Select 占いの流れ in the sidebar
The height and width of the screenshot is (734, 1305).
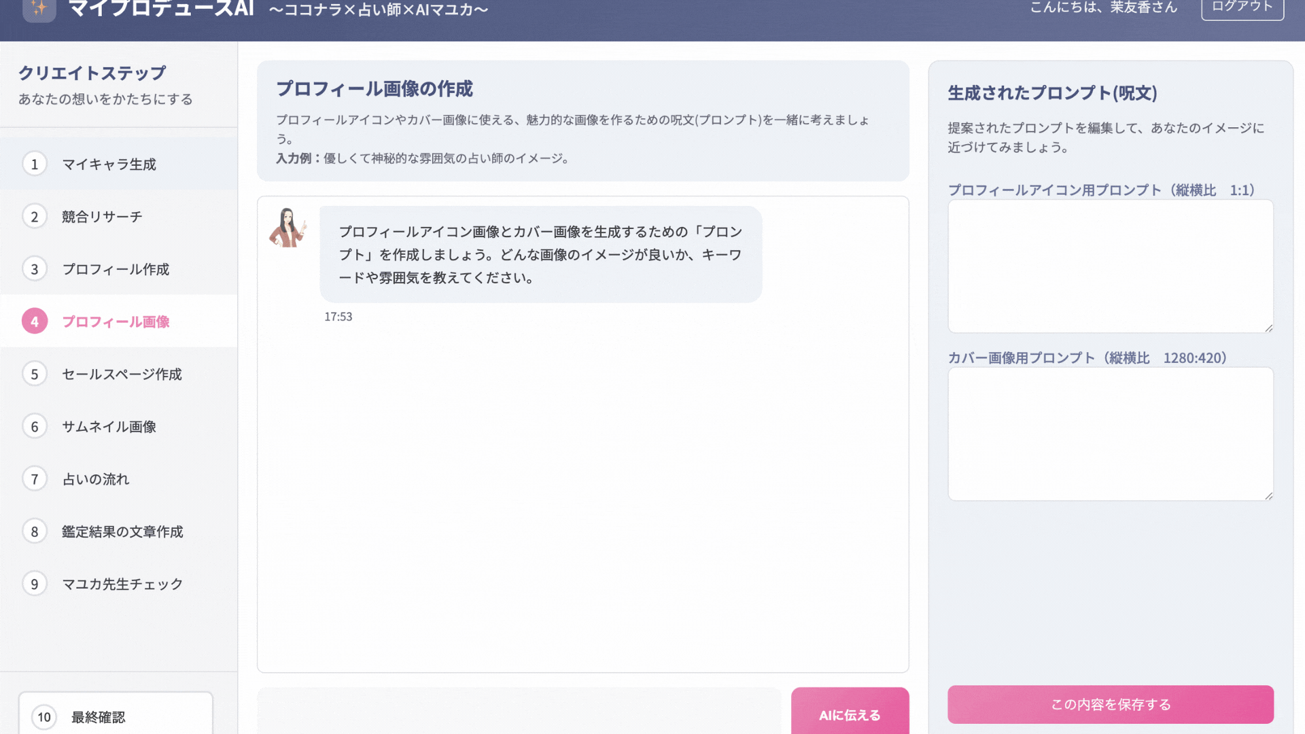(x=96, y=479)
